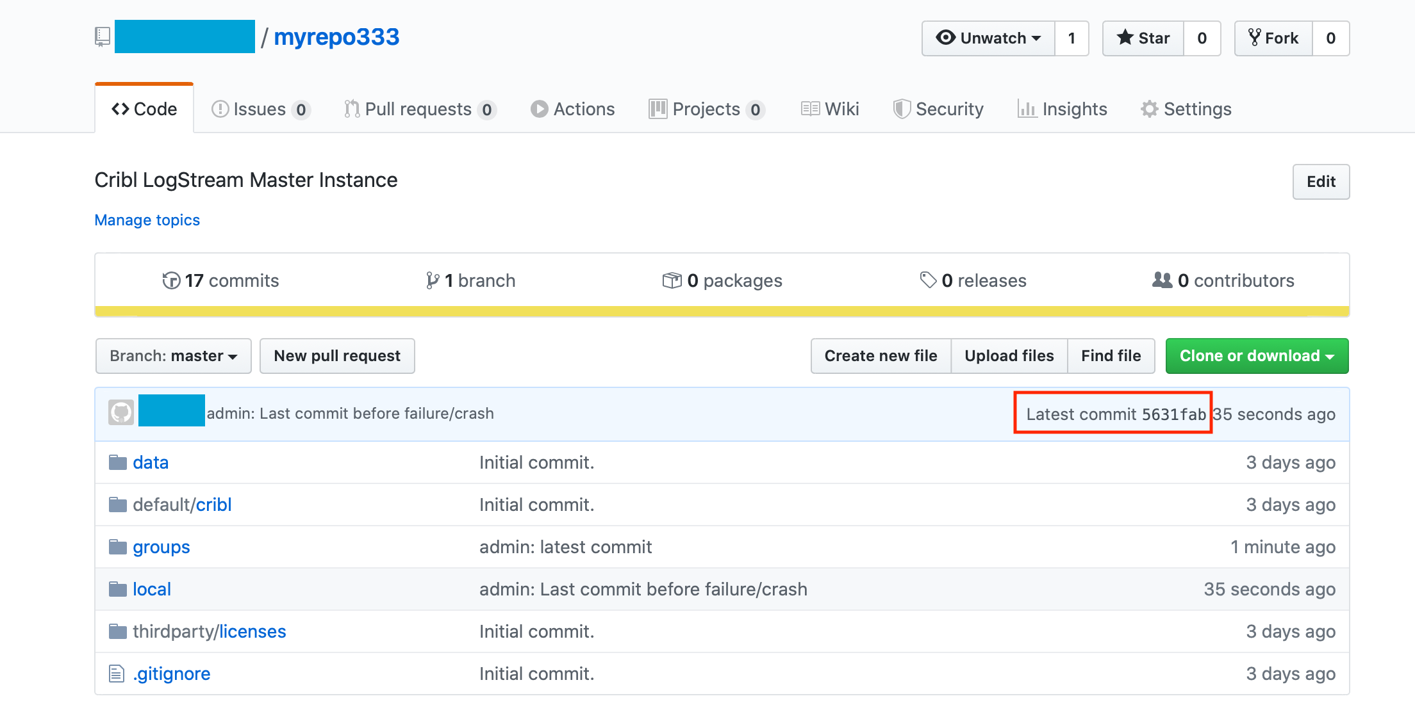
Task: Click the package box icon beside 0 packages
Action: (x=671, y=280)
